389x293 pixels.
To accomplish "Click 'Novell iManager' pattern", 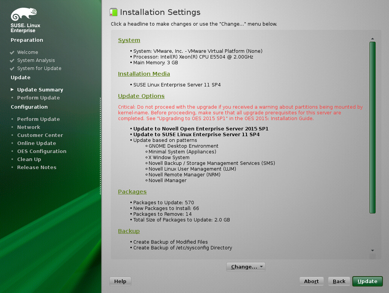I will point(167,180).
